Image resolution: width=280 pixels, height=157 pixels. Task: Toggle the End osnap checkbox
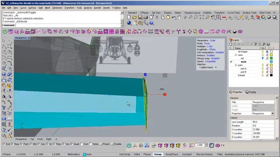click(4, 144)
